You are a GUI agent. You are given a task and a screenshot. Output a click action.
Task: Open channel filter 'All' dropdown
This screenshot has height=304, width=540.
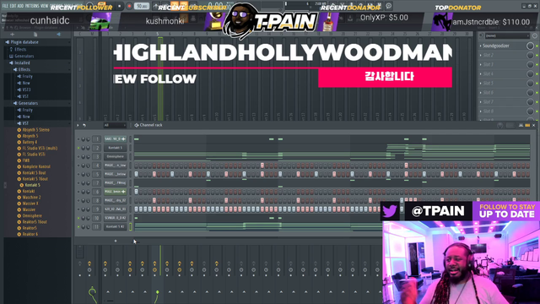point(115,125)
